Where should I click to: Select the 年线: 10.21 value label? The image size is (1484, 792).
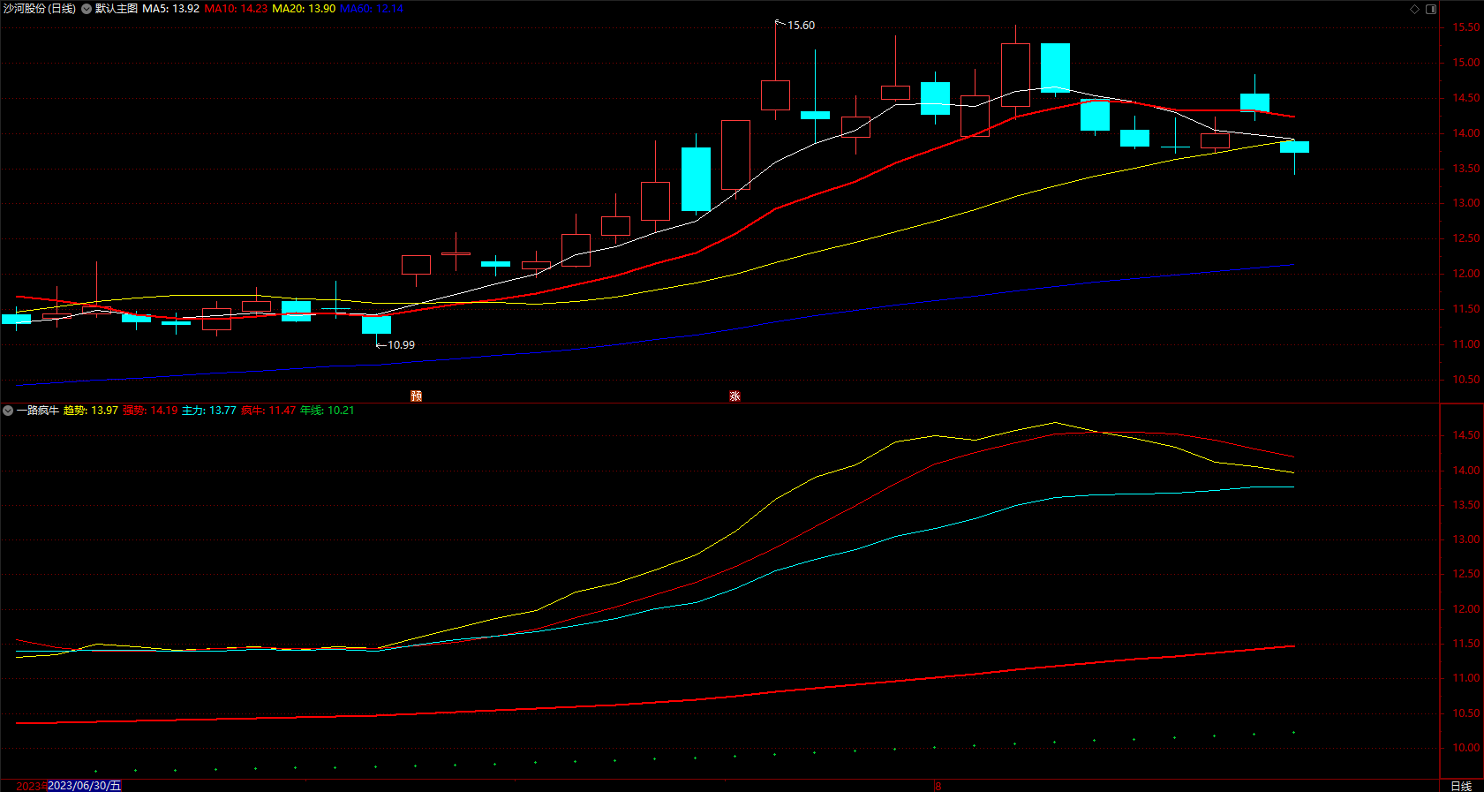coord(328,411)
